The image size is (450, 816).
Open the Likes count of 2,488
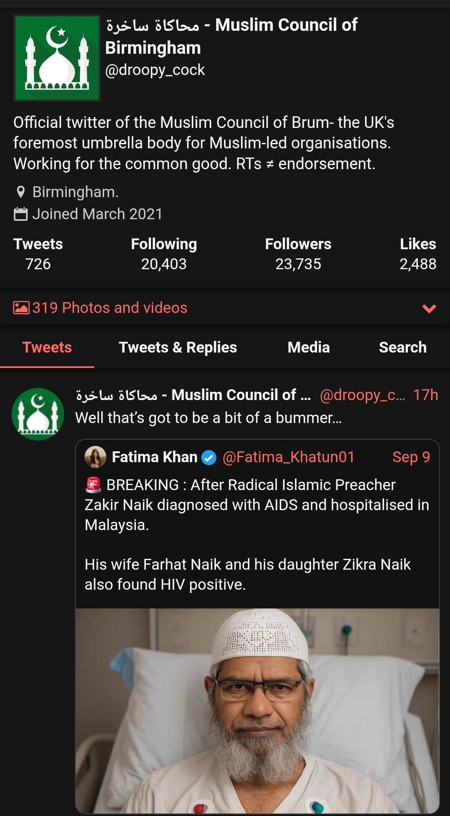[417, 254]
